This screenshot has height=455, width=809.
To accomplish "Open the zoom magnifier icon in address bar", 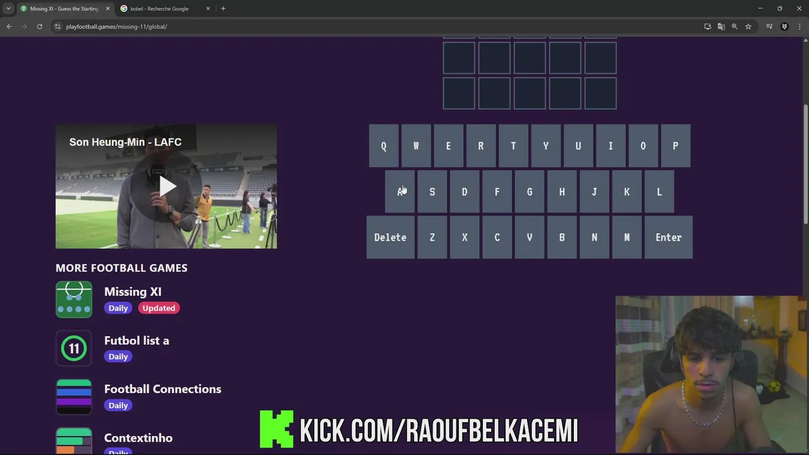I will pos(734,27).
